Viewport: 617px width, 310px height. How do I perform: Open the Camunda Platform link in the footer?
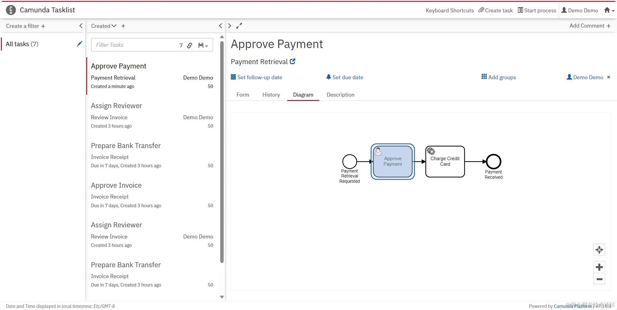pyautogui.click(x=573, y=306)
